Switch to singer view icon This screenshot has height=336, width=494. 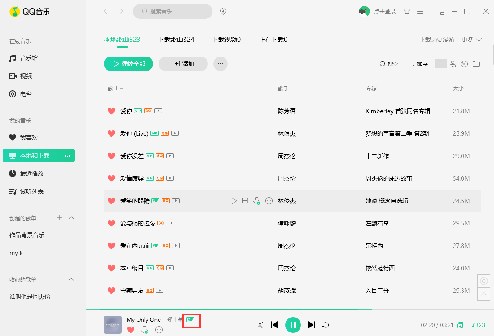453,64
